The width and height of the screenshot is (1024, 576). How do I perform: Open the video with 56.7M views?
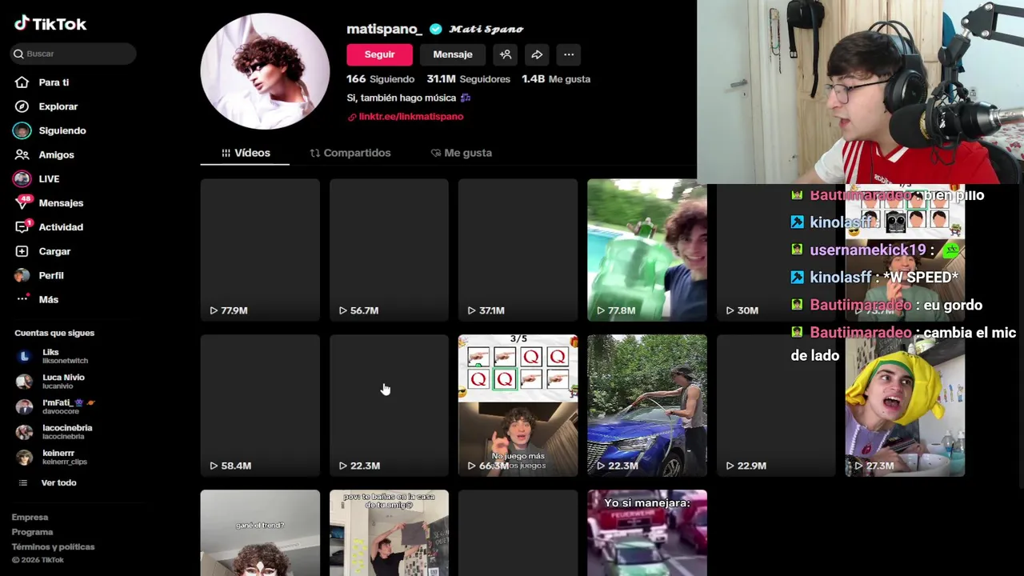389,250
